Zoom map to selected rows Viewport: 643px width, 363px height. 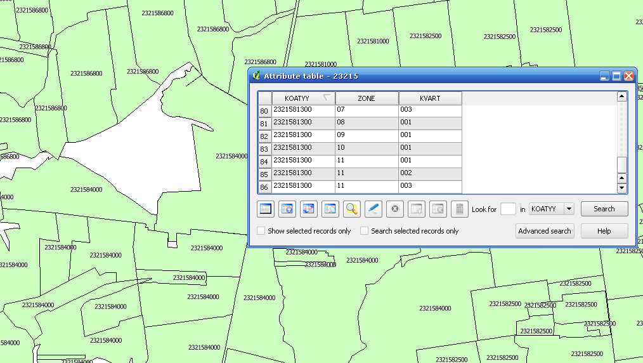click(x=352, y=209)
